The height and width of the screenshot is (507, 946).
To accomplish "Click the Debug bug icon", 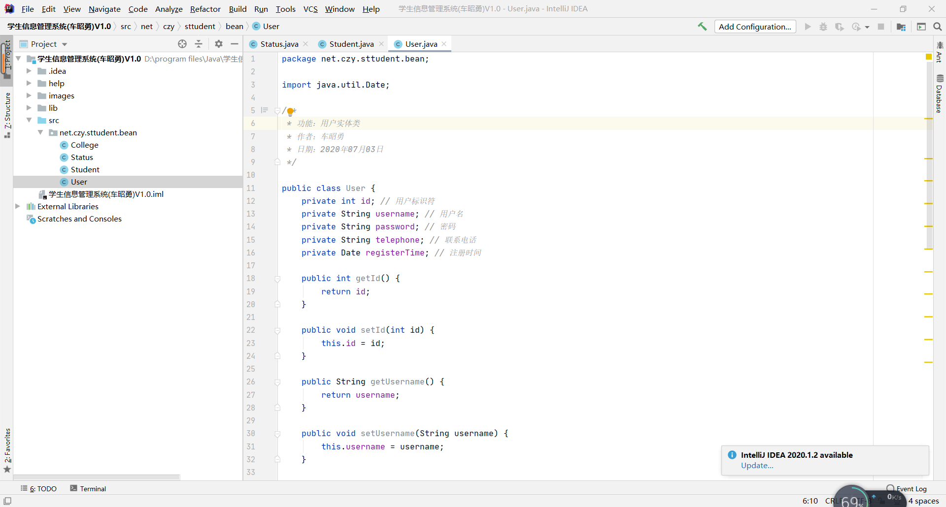I will (823, 27).
